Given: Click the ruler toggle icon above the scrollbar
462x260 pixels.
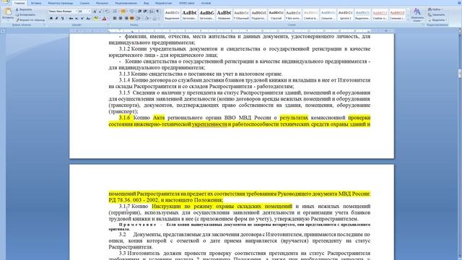Looking at the screenshot, I should click(460, 30).
